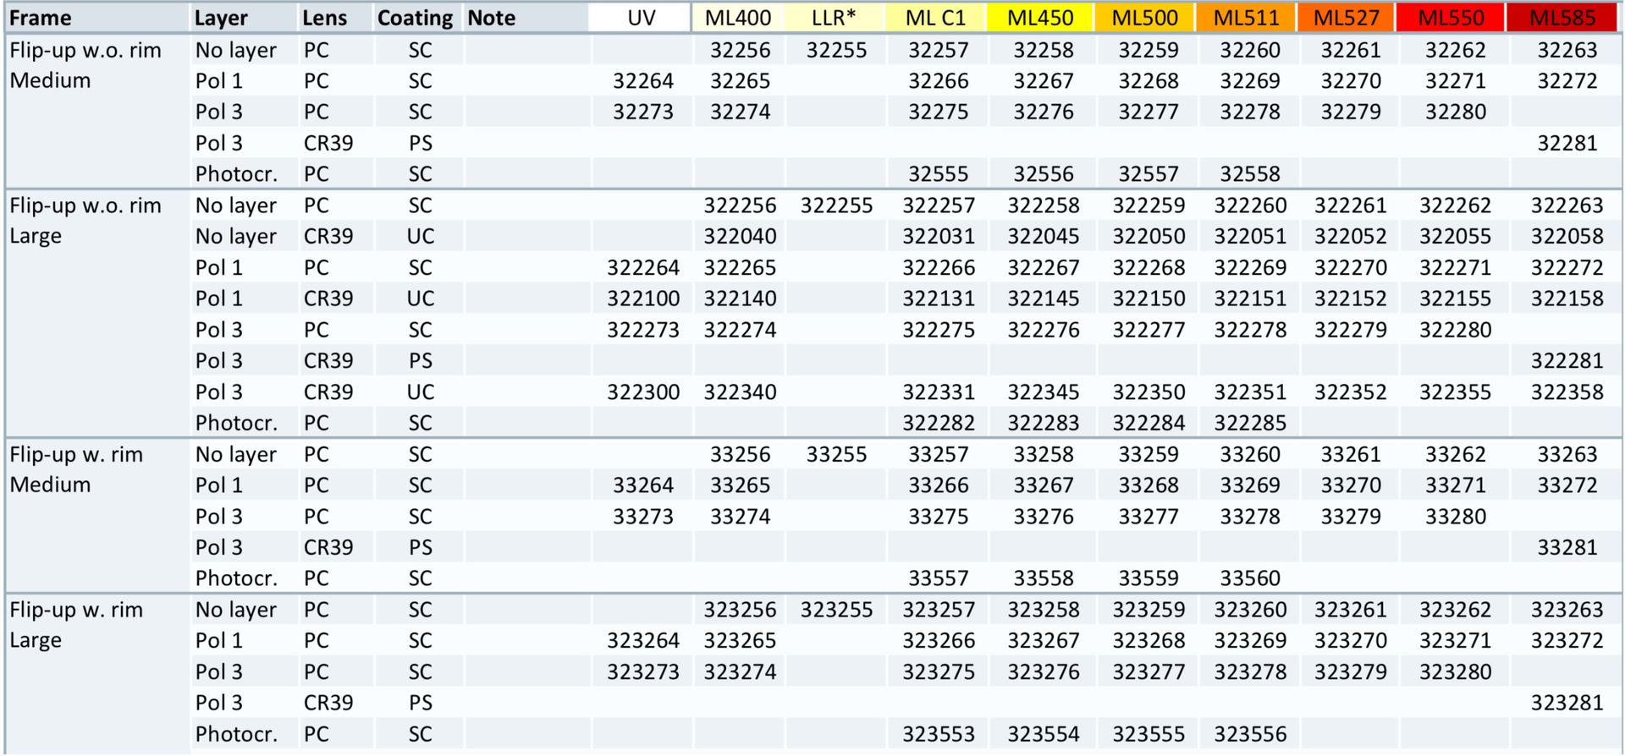Click the cell containing 323553
This screenshot has width=1625, height=756.
click(x=938, y=735)
